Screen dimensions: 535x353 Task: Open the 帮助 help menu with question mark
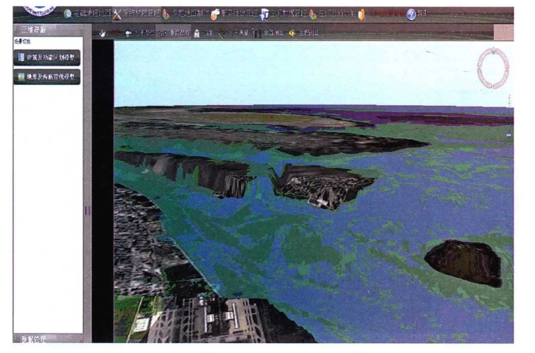[417, 14]
